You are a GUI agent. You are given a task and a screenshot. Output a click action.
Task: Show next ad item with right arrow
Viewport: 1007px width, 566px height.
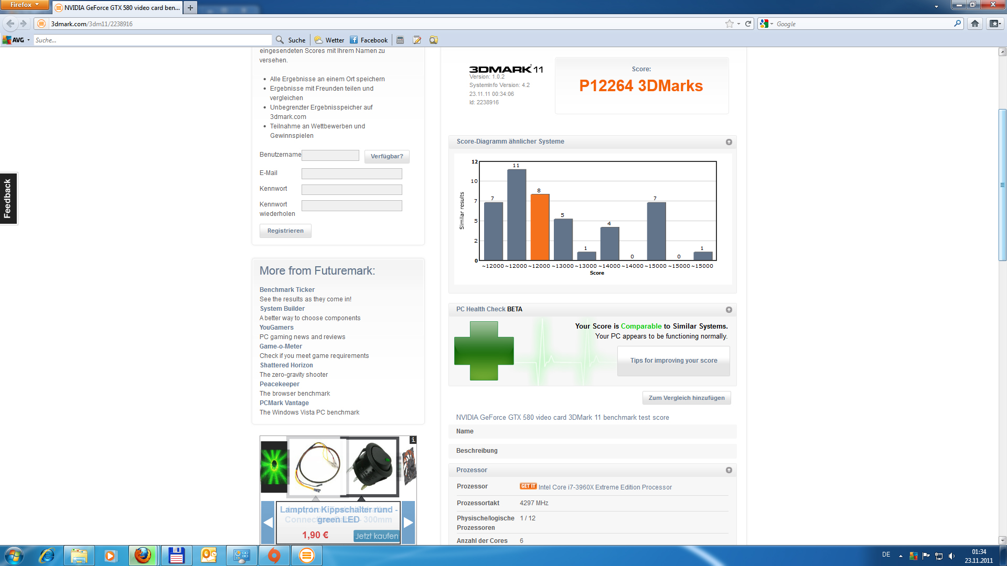point(409,523)
